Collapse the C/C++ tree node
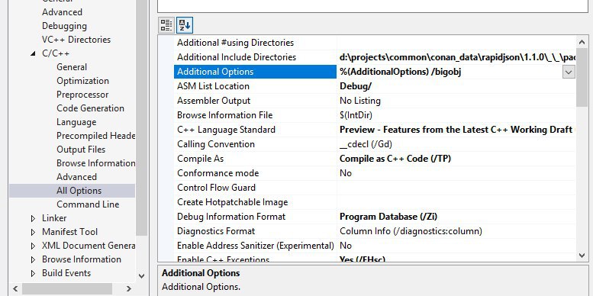Viewport: 593px width, 296px height. [33, 53]
